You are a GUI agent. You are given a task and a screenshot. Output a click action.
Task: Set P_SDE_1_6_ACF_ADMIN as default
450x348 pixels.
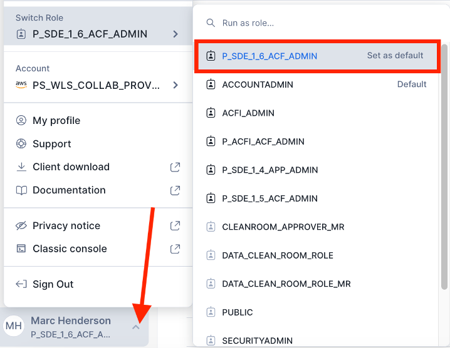(x=395, y=55)
